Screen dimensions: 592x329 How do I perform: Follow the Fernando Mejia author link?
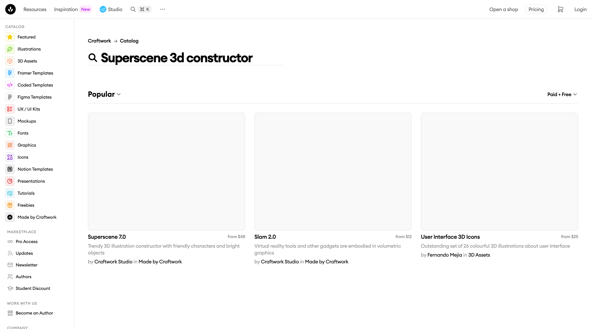[445, 255]
